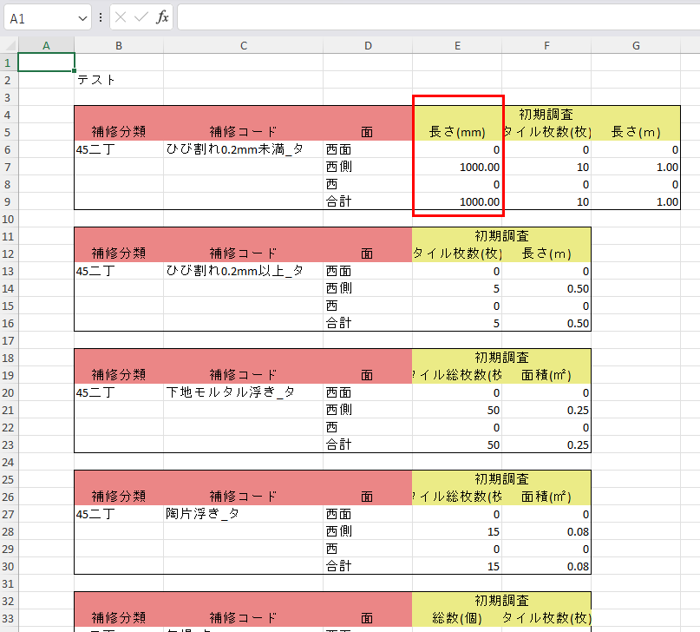Open the Name Box dropdown arrow
The image size is (700, 632).
click(82, 18)
